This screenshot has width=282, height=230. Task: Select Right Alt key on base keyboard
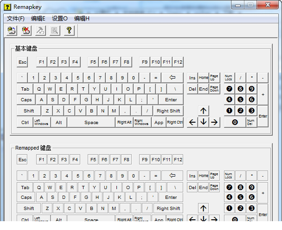[x=124, y=122]
